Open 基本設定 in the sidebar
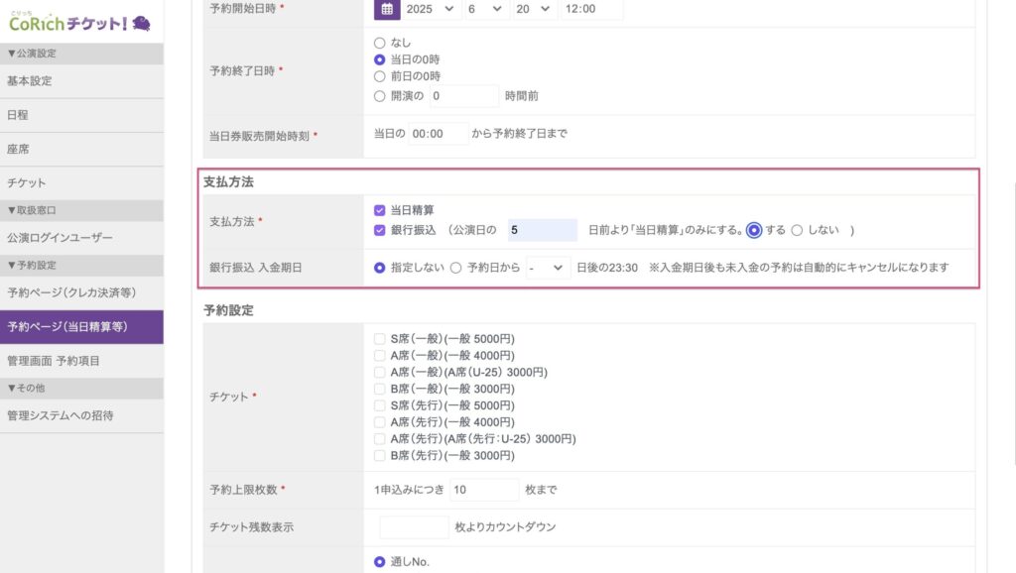This screenshot has height=573, width=1016. 30,81
